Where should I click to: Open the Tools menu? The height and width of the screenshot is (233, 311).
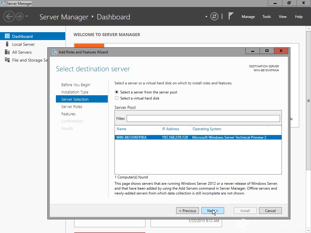[266, 17]
